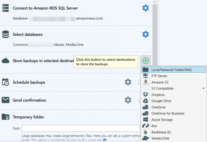This screenshot has height=142, width=207.
Task: Select Amazon S3 as backup destination
Action: click(160, 82)
